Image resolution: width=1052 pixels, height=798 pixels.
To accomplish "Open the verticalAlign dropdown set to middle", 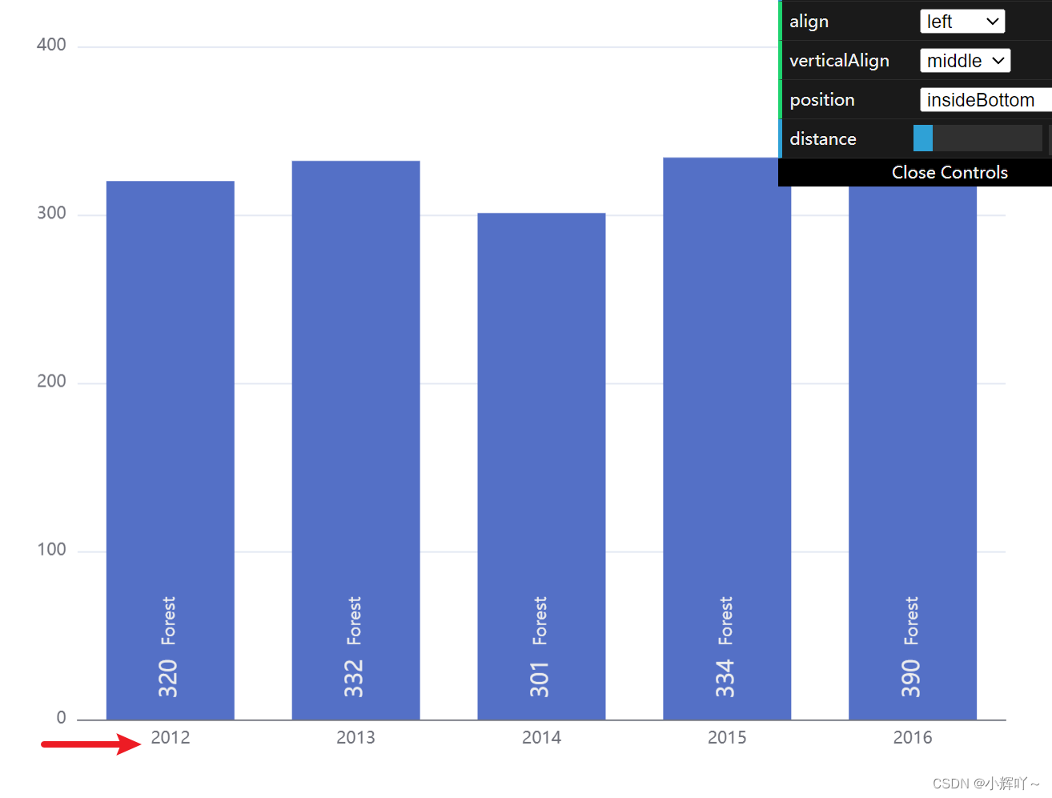I will tap(965, 61).
